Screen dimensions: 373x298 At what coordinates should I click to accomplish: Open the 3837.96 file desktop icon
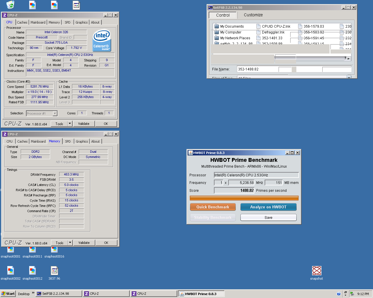tap(54, 273)
